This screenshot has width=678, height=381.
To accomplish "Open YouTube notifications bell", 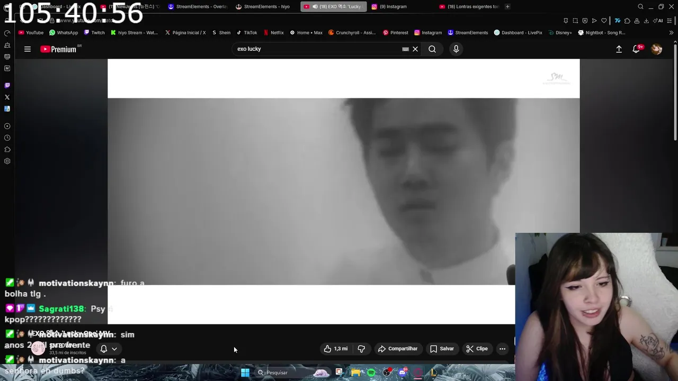I will (x=636, y=49).
